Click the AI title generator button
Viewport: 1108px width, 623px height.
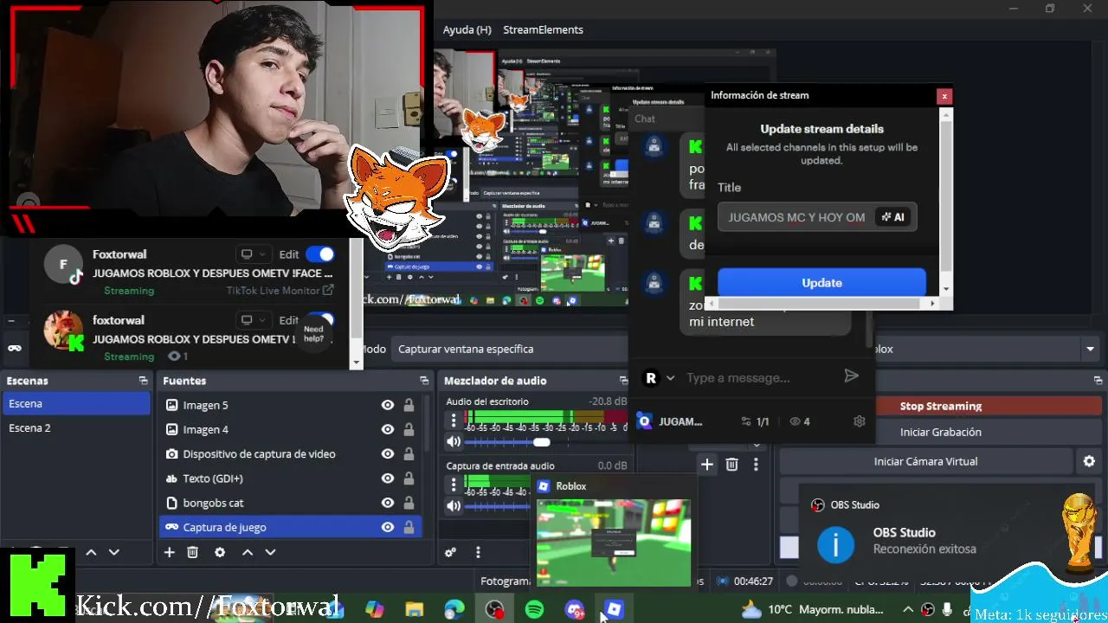pos(893,217)
